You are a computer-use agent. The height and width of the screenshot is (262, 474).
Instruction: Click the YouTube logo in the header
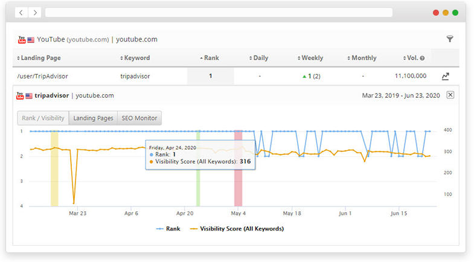[x=22, y=39]
